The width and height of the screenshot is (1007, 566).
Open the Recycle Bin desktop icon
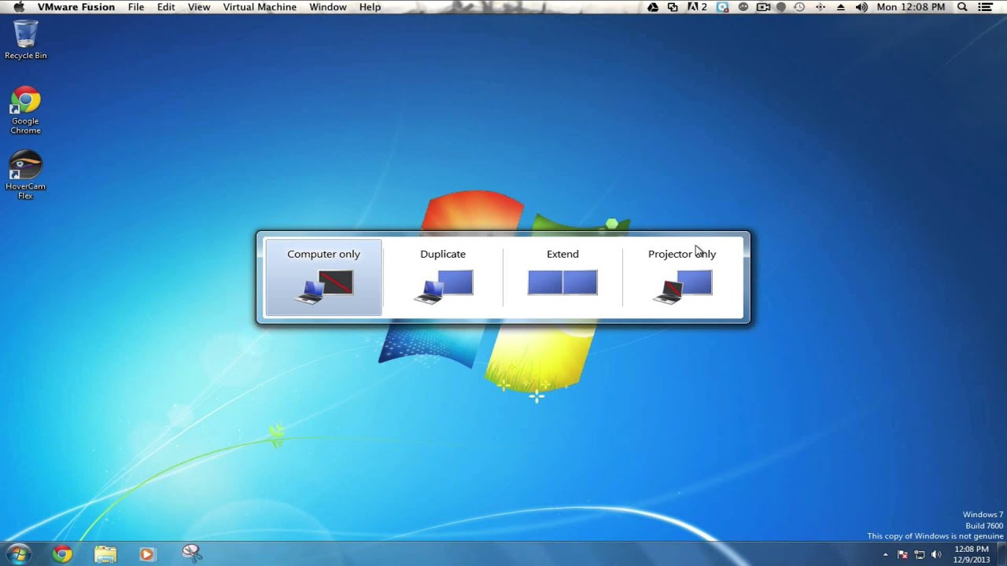26,40
